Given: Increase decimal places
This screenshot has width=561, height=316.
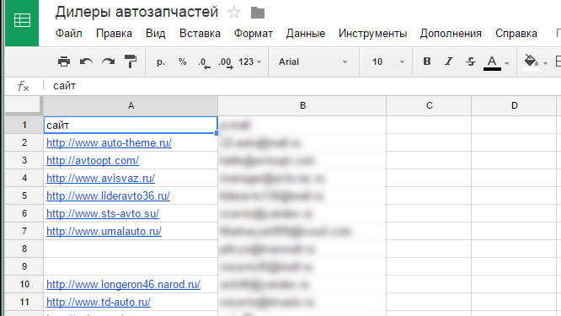Looking at the screenshot, I should 226,62.
